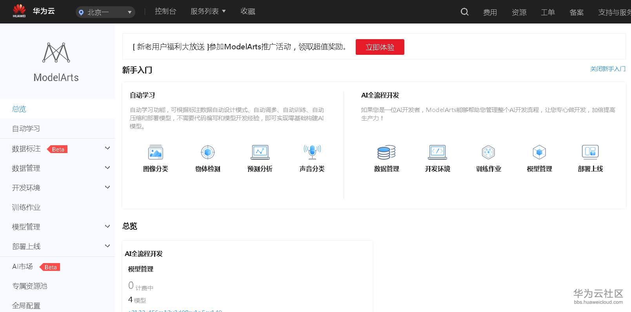The image size is (631, 312).
Task: Open 支持与服务 support menu
Action: click(615, 13)
